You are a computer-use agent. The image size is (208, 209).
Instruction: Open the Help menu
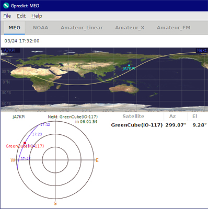tap(37, 16)
